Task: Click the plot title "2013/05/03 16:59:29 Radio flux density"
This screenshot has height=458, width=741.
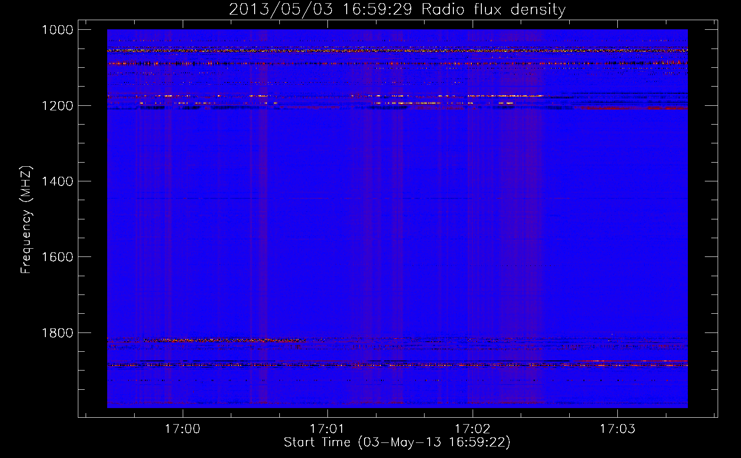Action: (x=397, y=10)
